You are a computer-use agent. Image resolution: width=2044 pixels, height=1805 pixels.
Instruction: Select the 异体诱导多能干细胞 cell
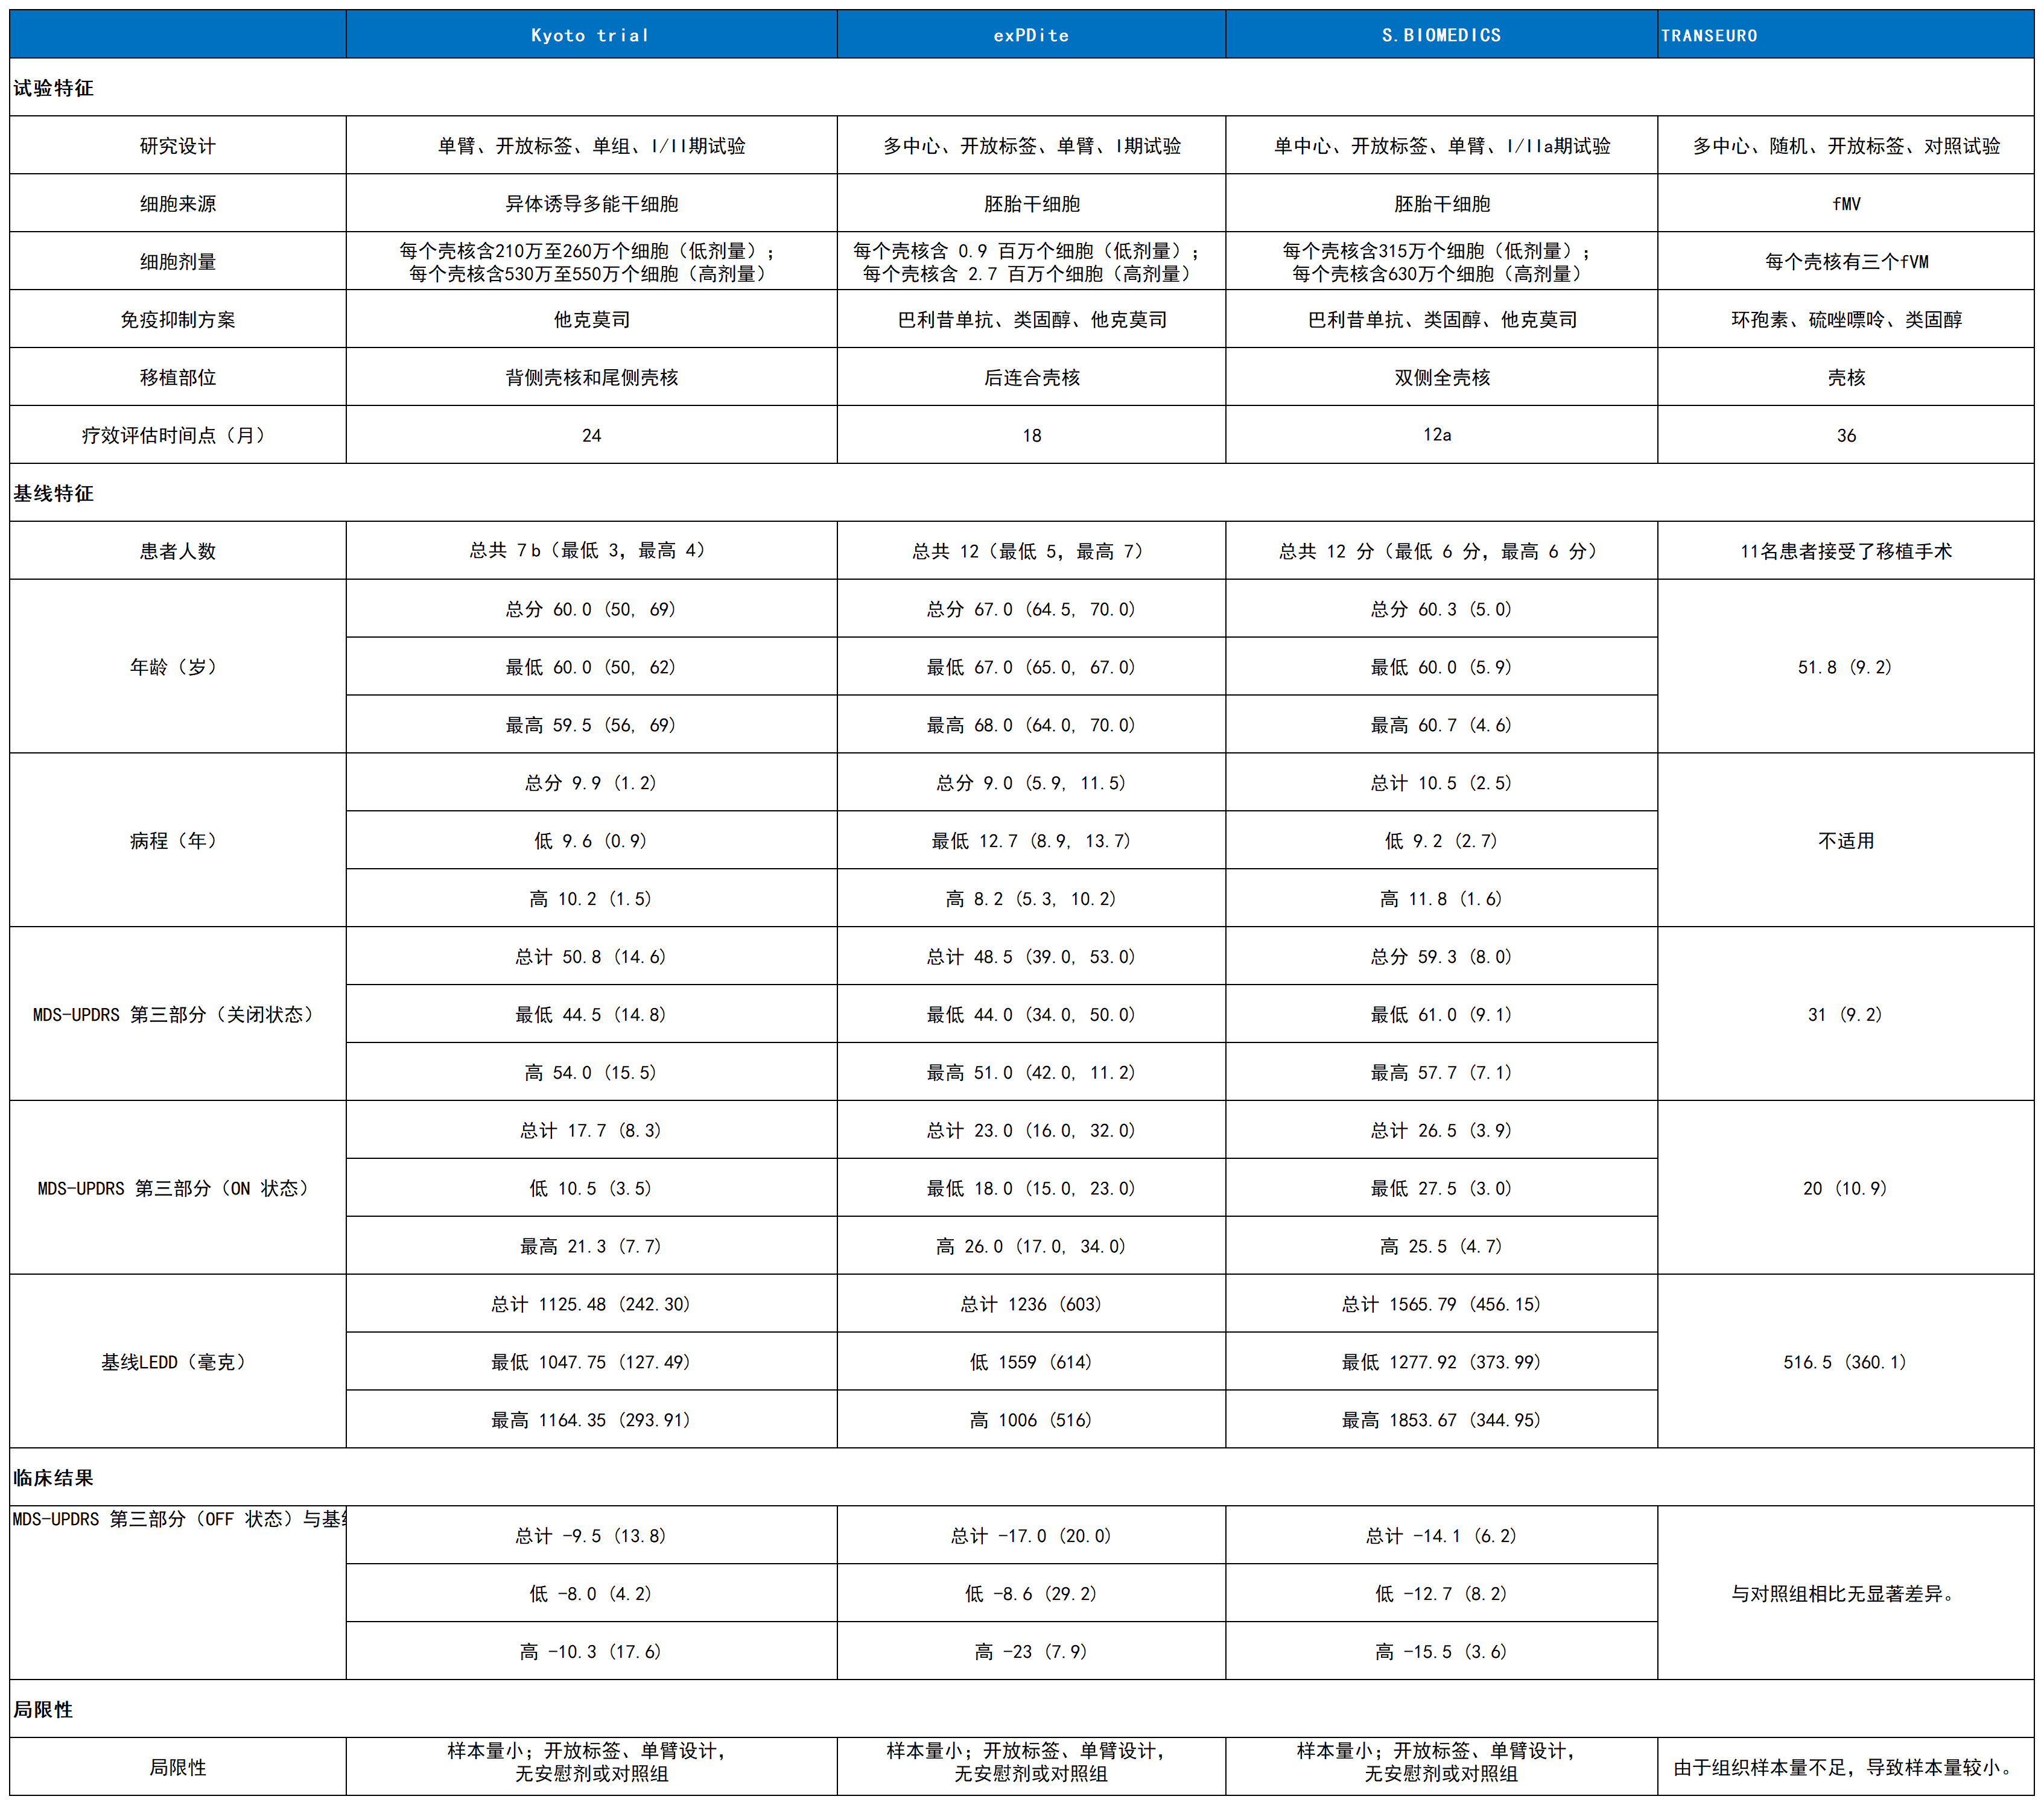(591, 204)
